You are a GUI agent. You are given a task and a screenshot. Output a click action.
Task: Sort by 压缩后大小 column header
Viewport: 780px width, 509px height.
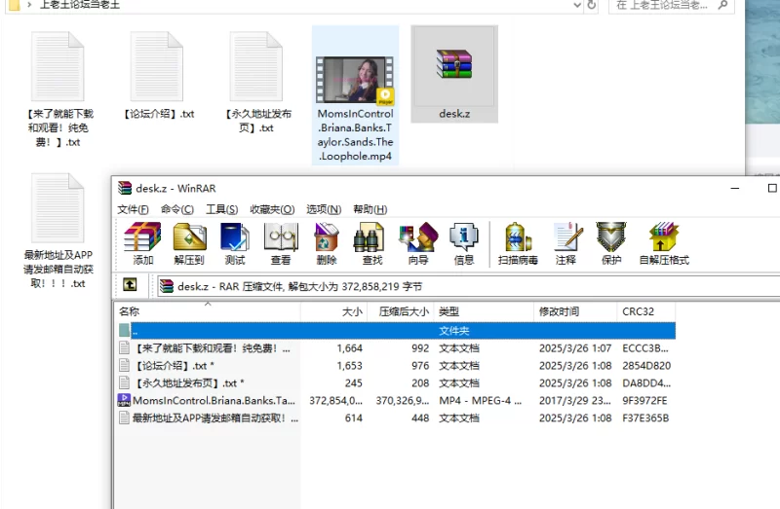pyautogui.click(x=401, y=311)
